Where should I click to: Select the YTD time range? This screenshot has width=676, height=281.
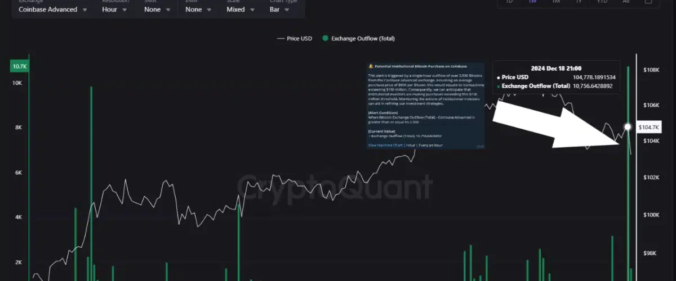click(x=602, y=2)
